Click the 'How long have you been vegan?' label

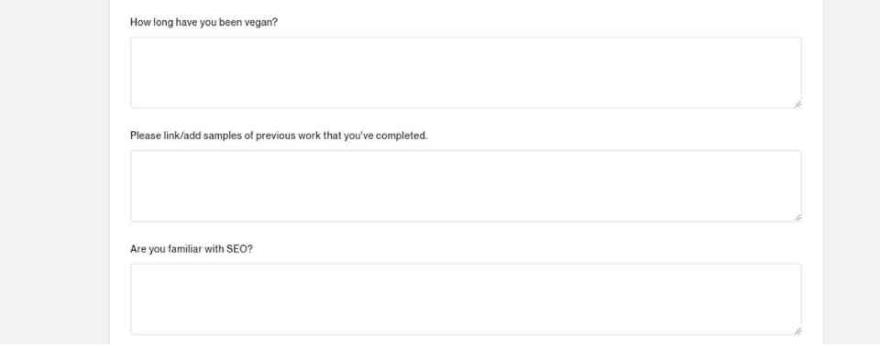(203, 22)
